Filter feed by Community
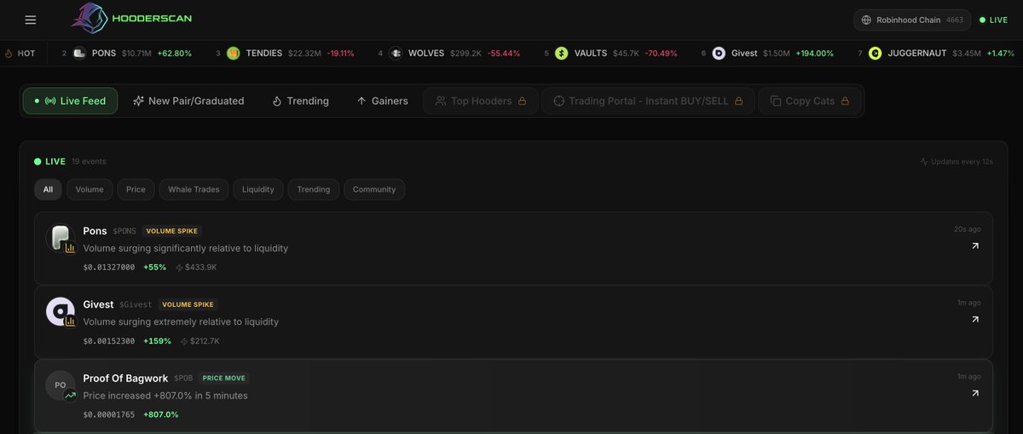The height and width of the screenshot is (434, 1023). [374, 189]
